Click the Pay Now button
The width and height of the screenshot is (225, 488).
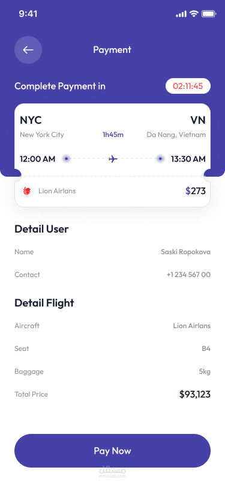tap(113, 451)
